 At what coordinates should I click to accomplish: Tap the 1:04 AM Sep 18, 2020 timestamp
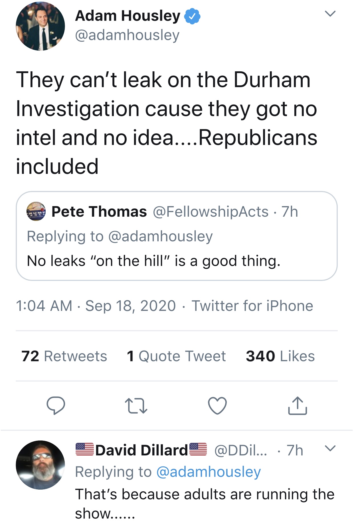coord(96,306)
